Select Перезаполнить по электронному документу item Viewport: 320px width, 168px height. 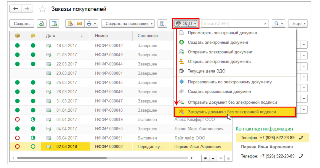[235, 82]
